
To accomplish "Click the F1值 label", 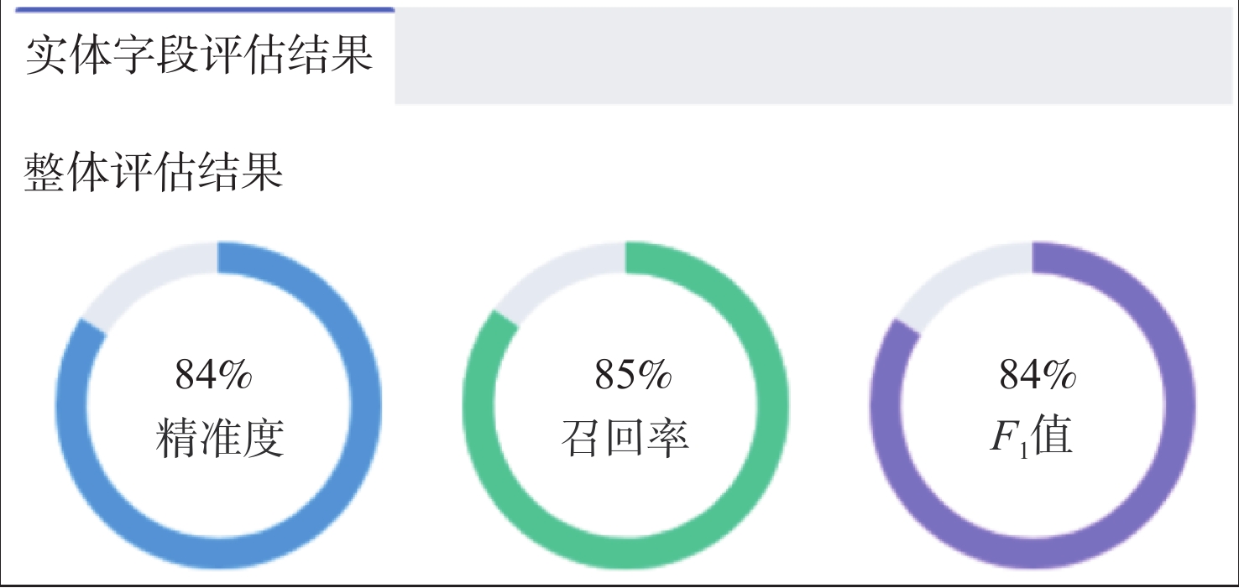I will click(x=1032, y=439).
